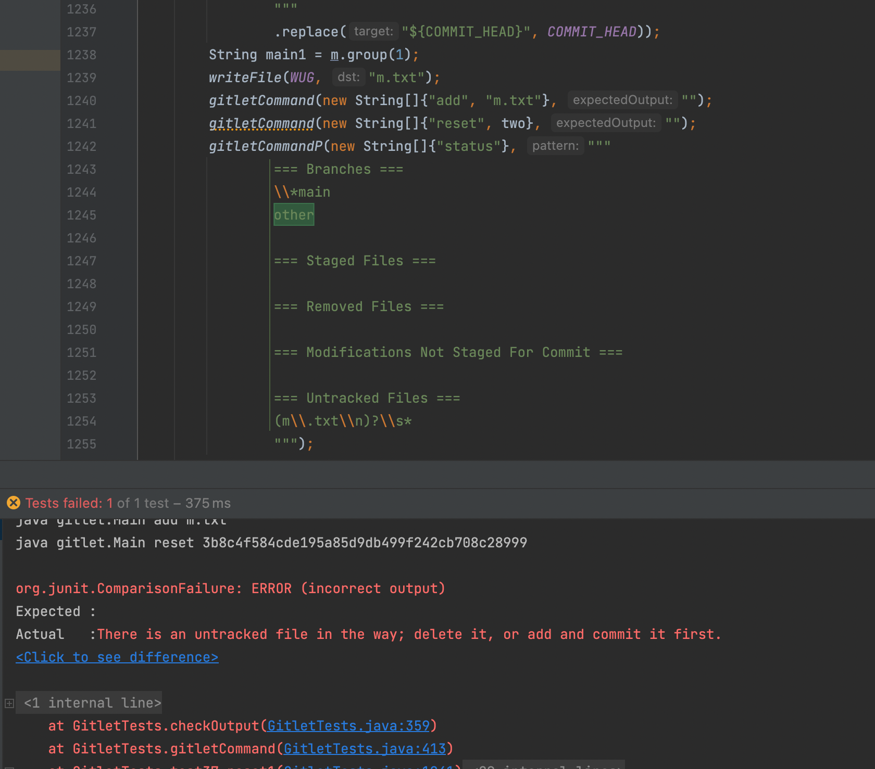Click the 'target:' parameter hint in replace
The width and height of the screenshot is (875, 769).
(x=373, y=32)
